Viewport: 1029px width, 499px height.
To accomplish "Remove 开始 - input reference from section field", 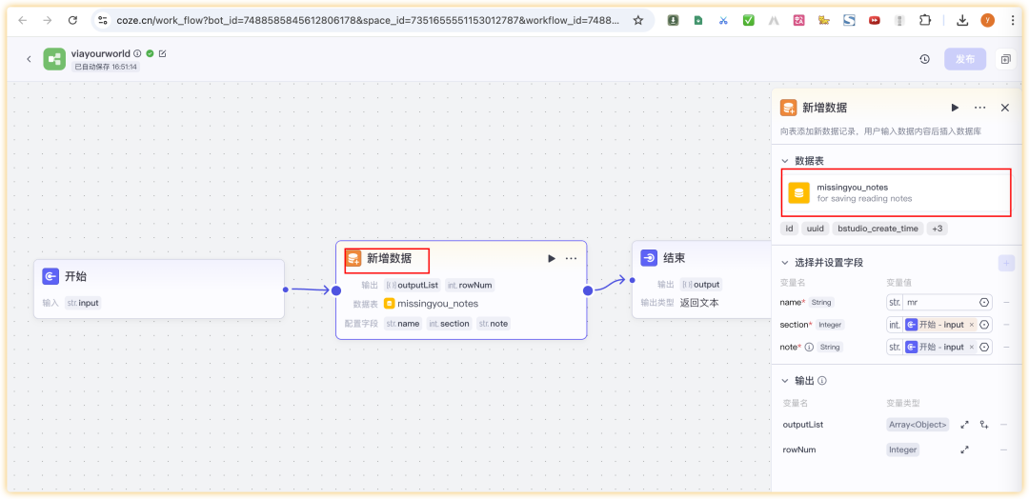I will point(971,325).
